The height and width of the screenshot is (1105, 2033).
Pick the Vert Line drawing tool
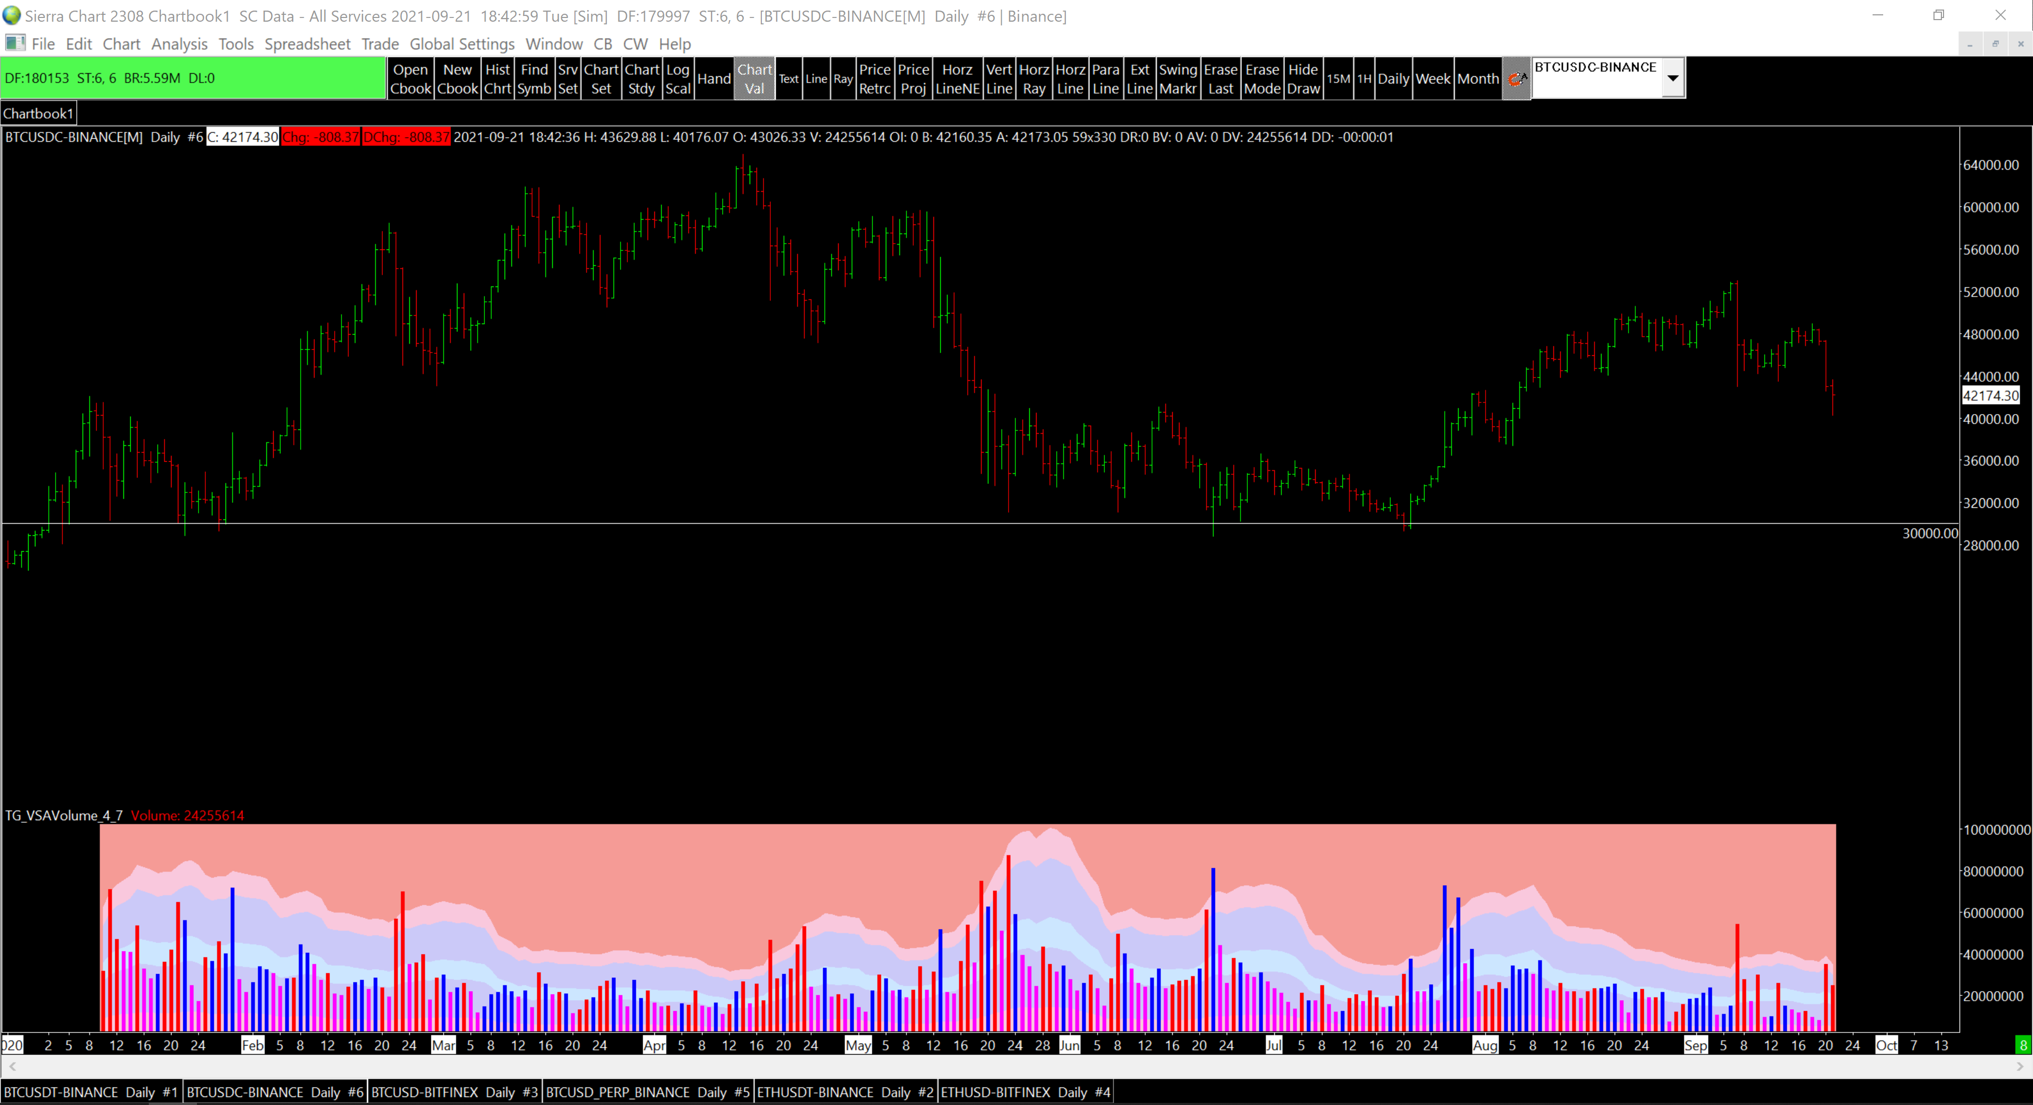998,78
